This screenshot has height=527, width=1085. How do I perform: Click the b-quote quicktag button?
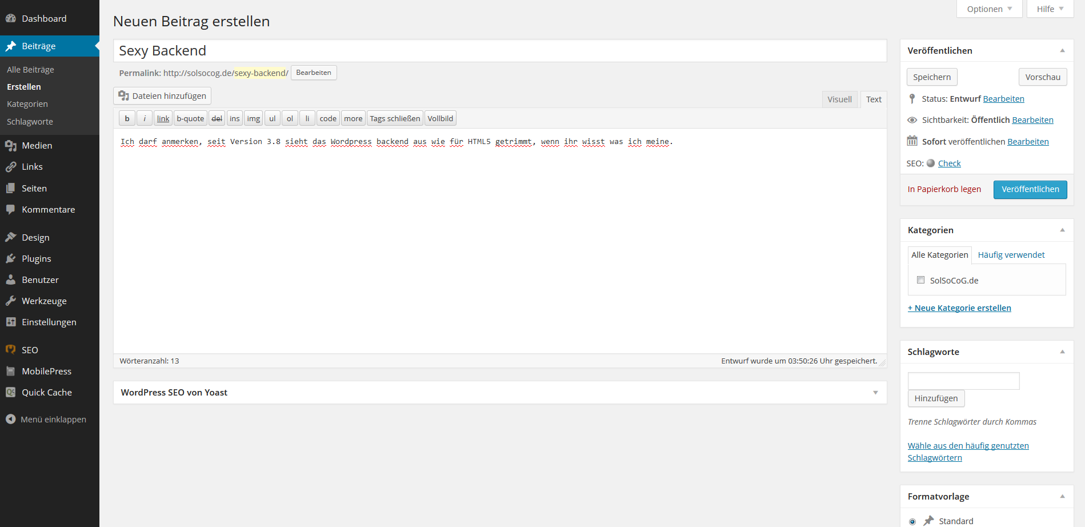pyautogui.click(x=190, y=118)
